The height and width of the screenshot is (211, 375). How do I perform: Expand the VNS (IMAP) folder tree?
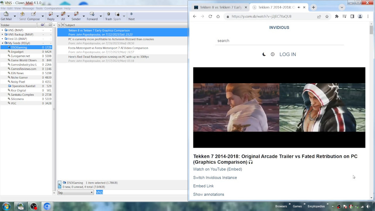point(2,30)
